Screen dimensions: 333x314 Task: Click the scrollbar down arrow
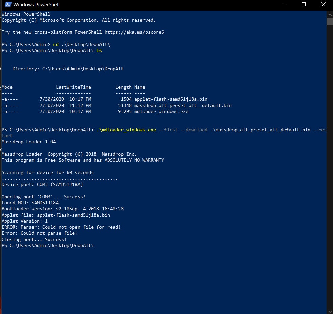click(330, 310)
